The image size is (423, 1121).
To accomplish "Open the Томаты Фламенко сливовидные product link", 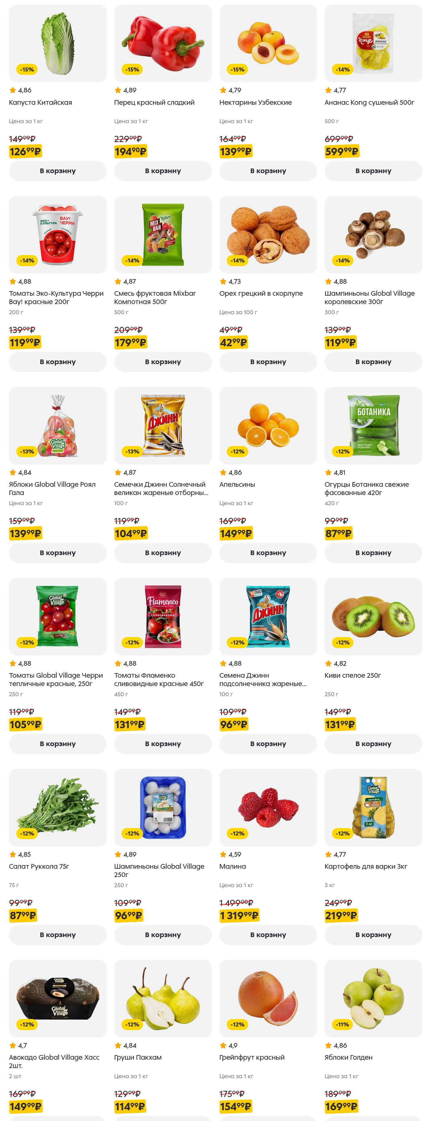I will coord(159,679).
